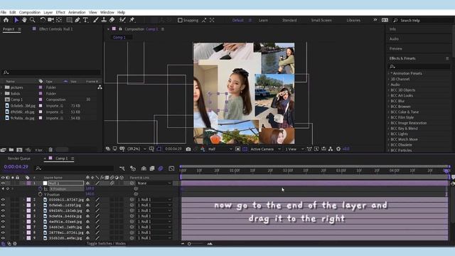Toggle Y Position stopwatch
Viewport: 455px width, 256px height.
tap(41, 194)
